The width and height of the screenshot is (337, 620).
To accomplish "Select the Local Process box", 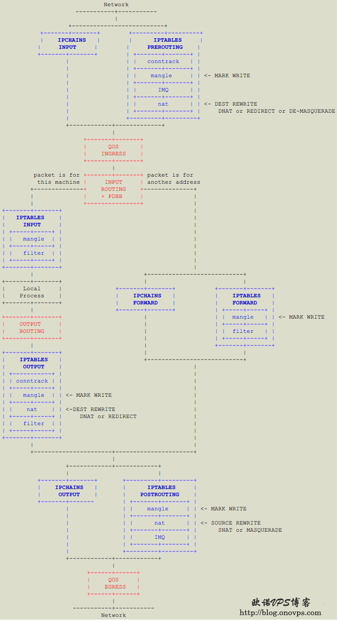I will (x=32, y=292).
